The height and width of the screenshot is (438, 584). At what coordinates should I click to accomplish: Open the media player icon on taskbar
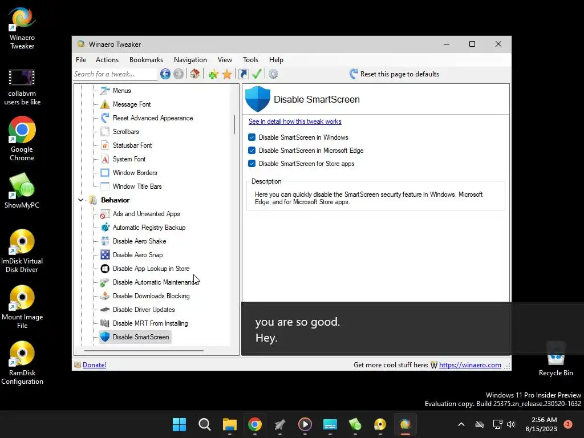point(305,424)
